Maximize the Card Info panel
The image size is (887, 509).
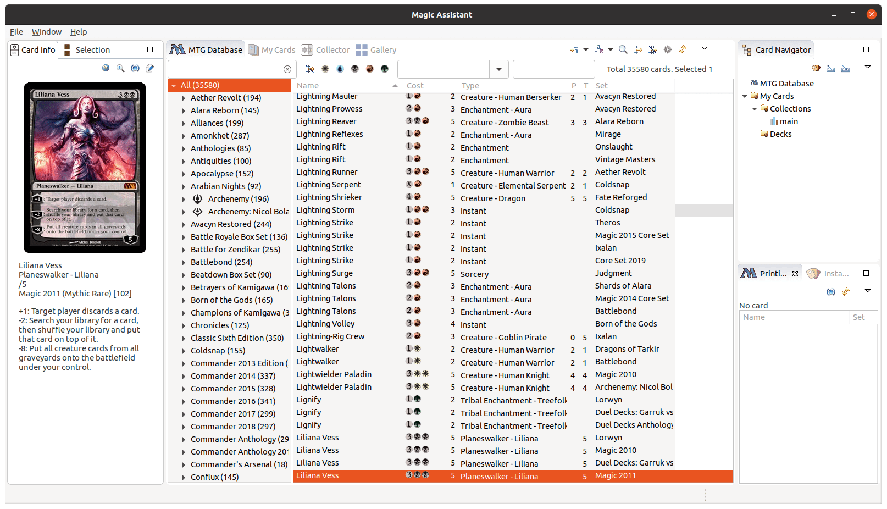click(x=150, y=49)
